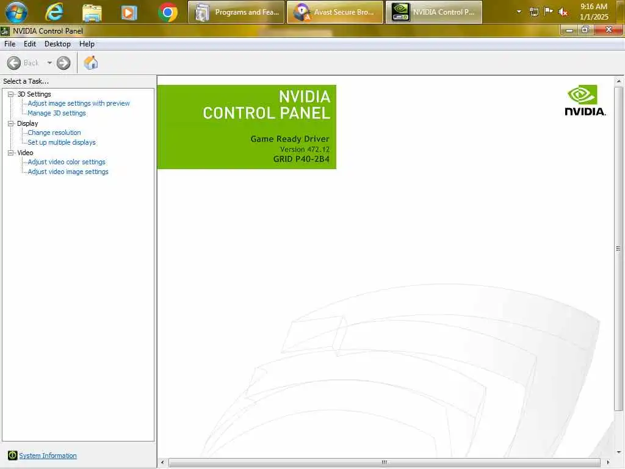Click the vertical scrollbar up arrow

(619, 81)
